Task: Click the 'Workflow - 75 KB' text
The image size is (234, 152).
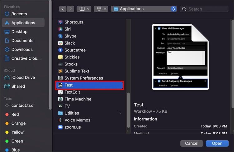Action: [x=151, y=111]
